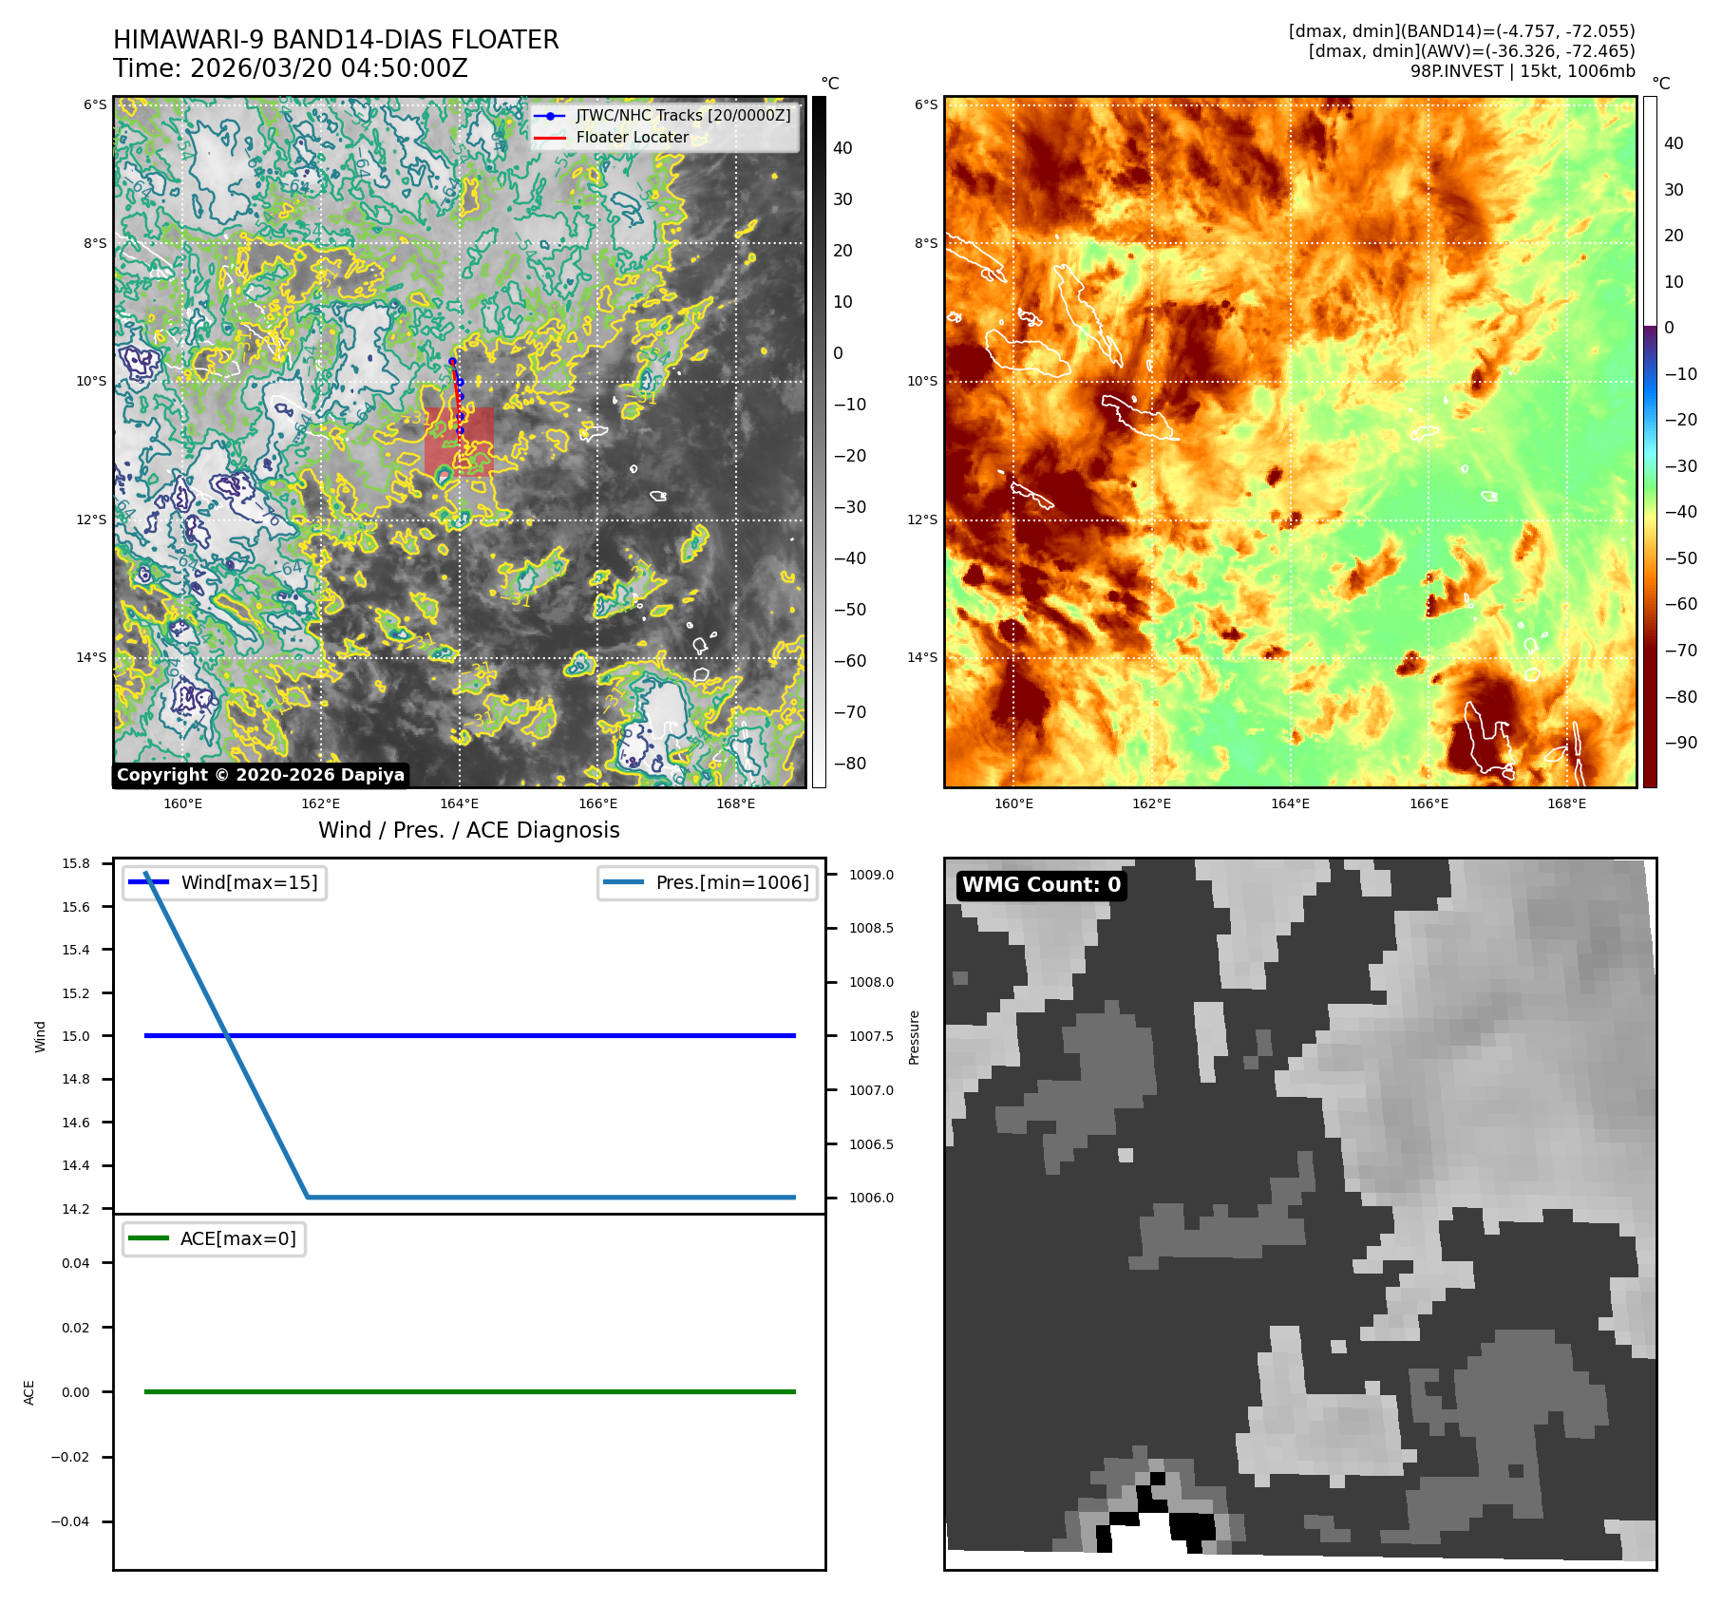
Task: Click the 10°S latitude label on the color map
Action: coord(921,381)
